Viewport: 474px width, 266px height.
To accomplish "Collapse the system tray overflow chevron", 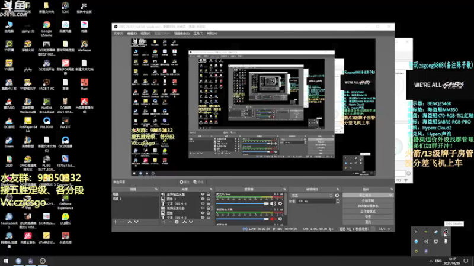I will pos(431,261).
